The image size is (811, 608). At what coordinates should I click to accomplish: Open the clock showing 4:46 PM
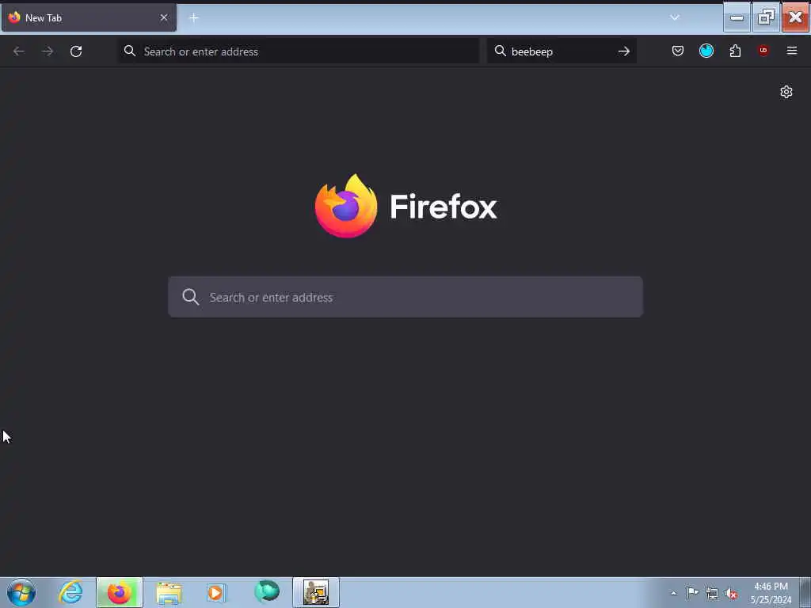click(771, 593)
